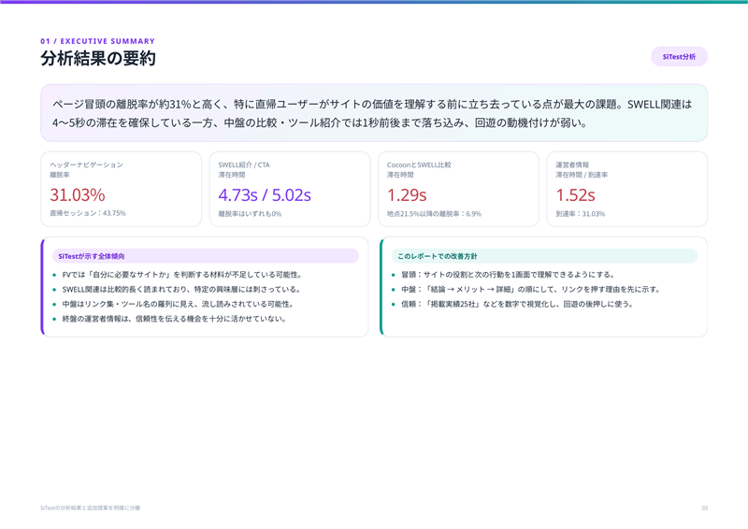Click the bullet SWELL関連は比較的長く読まれており
This screenshot has height=529, width=748.
tap(181, 290)
